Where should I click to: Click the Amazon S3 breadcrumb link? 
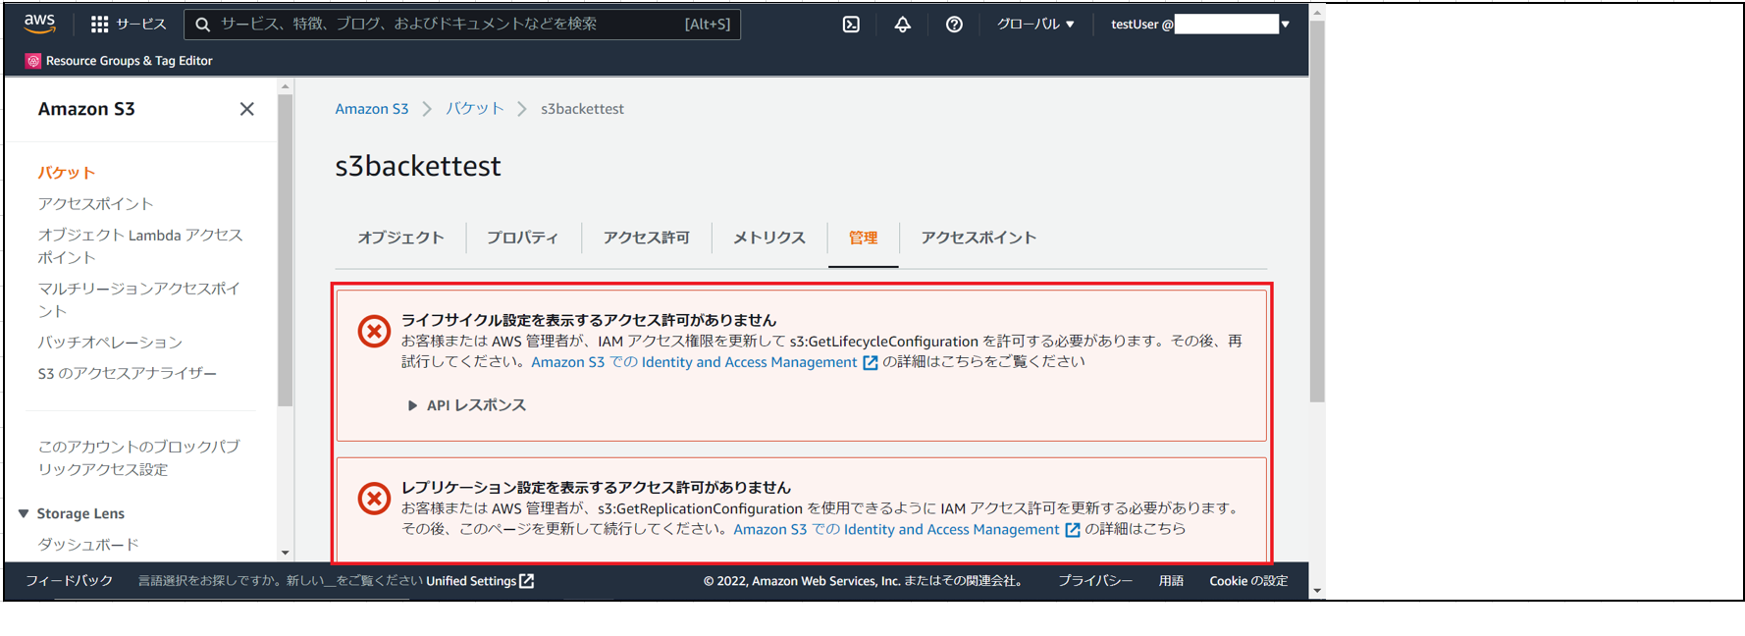[x=372, y=109]
